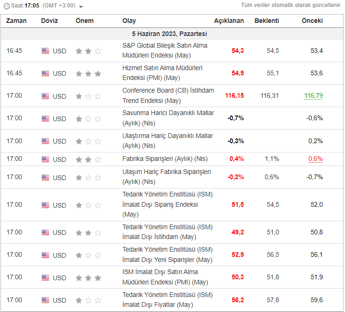Click the US flag in the first 16:45 row
Screen dimensions: 345x312
click(x=45, y=51)
